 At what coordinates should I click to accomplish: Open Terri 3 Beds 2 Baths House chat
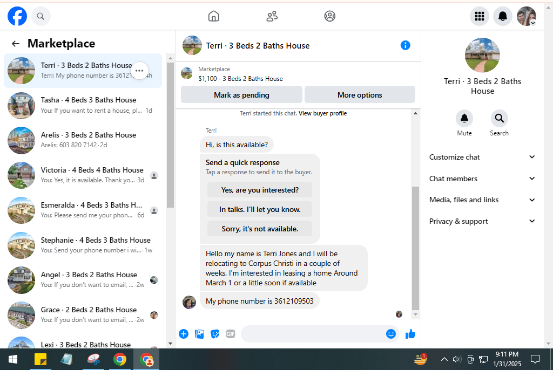click(x=83, y=71)
